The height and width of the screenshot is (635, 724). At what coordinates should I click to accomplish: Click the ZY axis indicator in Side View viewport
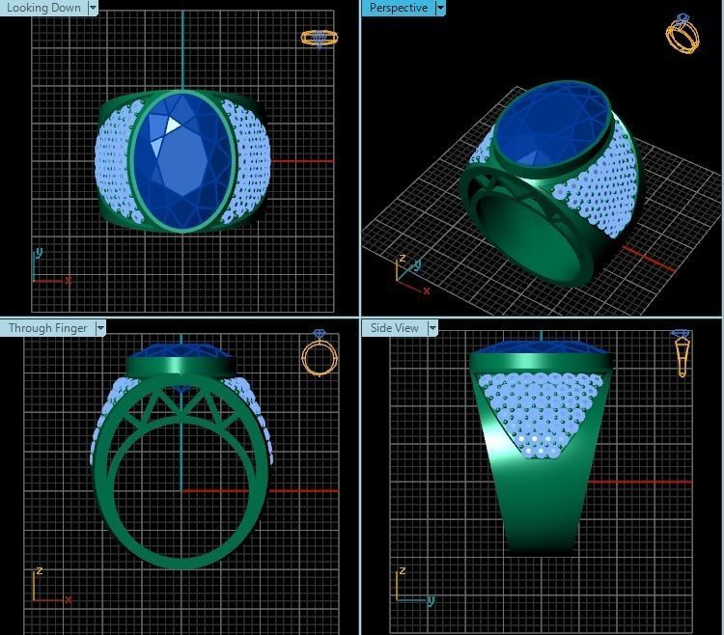[x=415, y=586]
